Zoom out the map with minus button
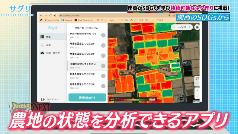This screenshot has width=238, height=134. [x=197, y=96]
